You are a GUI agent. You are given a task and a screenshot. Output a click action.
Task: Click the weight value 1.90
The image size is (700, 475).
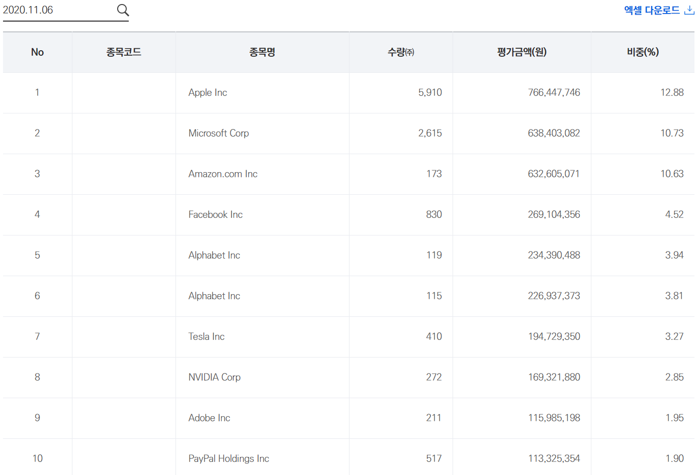pos(674,458)
